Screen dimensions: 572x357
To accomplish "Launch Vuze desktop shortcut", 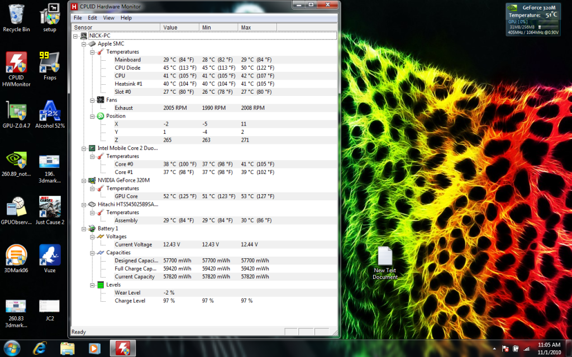I will pyautogui.click(x=50, y=259).
